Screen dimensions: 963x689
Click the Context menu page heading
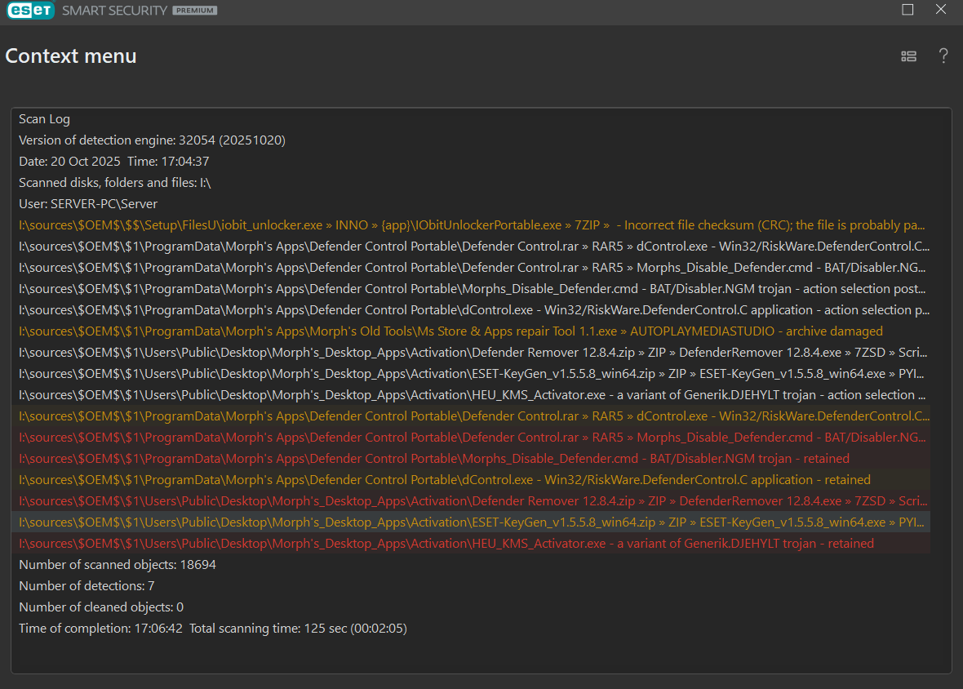click(71, 56)
